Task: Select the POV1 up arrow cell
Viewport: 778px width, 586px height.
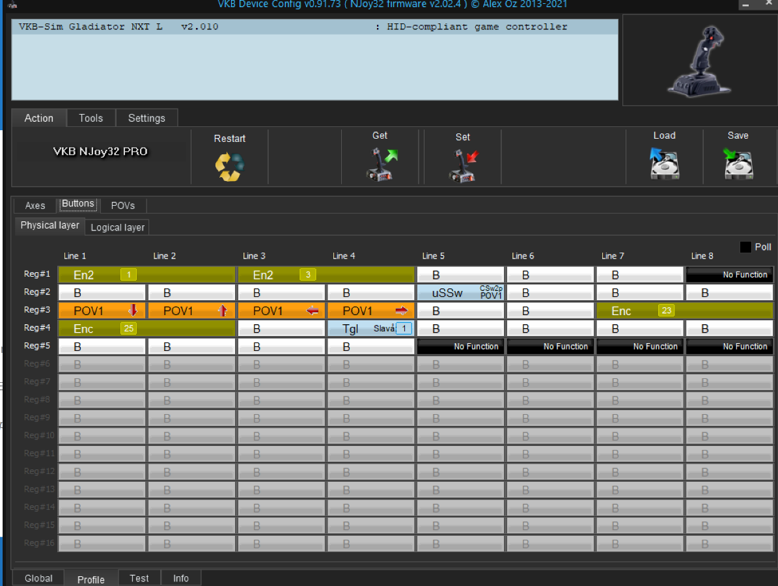Action: click(x=191, y=311)
